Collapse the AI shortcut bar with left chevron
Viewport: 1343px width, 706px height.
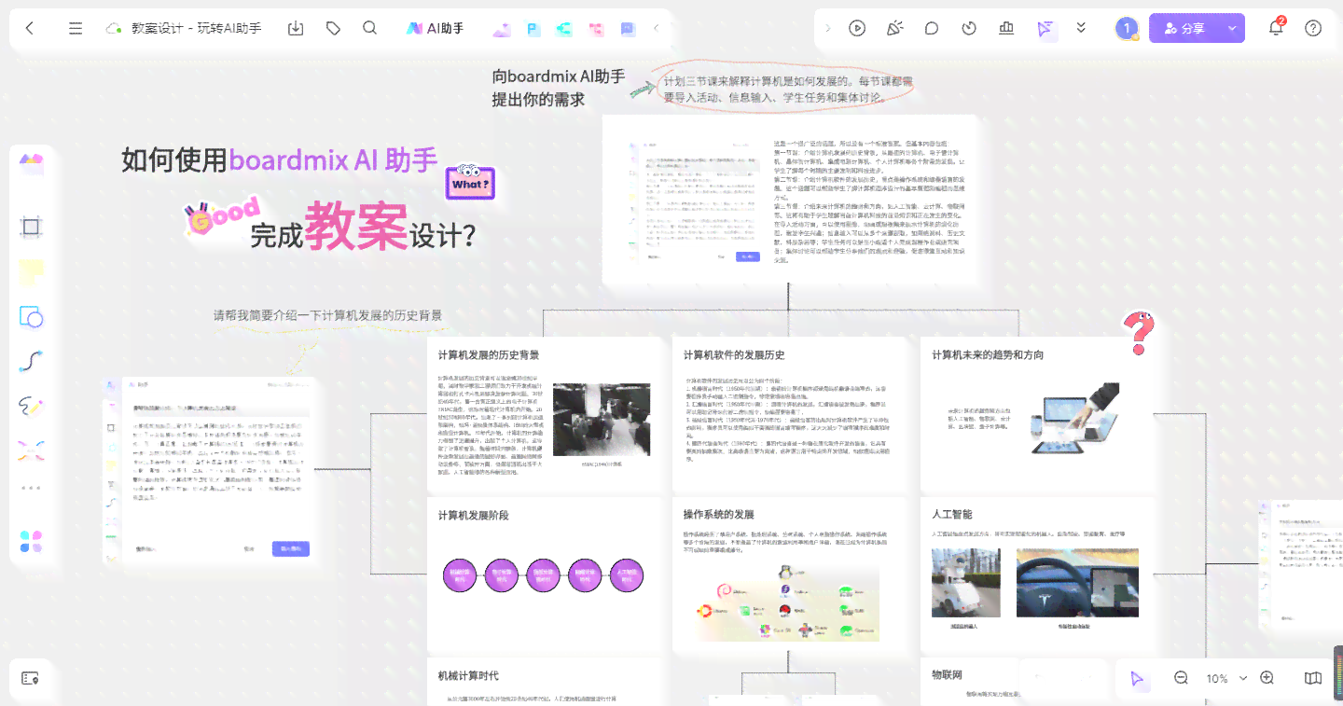pyautogui.click(x=656, y=28)
